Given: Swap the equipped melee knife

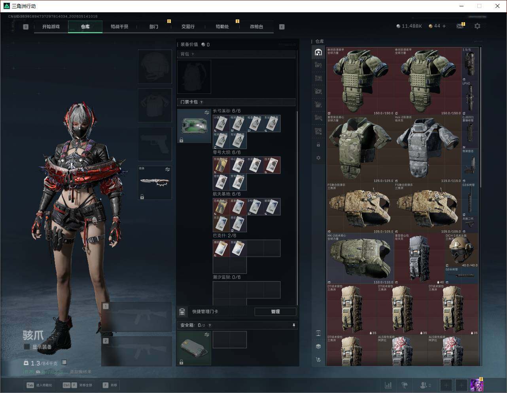Looking at the screenshot, I should pos(167,170).
